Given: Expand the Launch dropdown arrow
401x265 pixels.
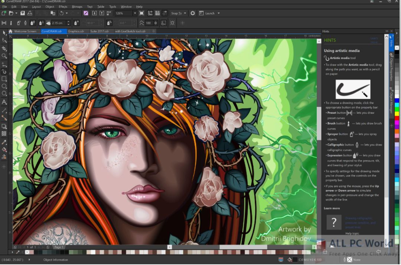Looking at the screenshot, I should point(219,13).
